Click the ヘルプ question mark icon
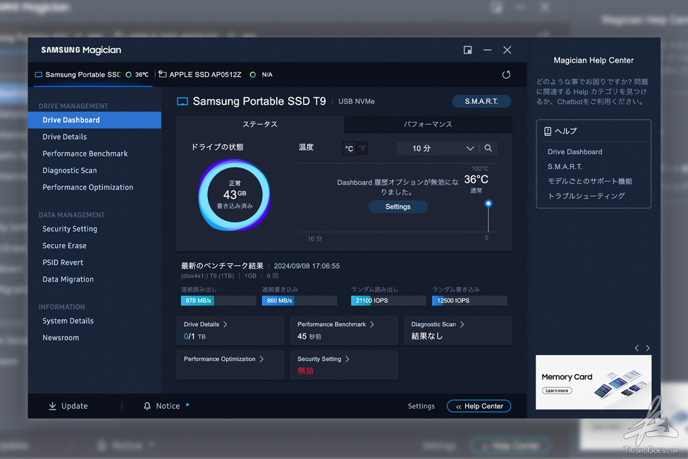688x459 pixels. pyautogui.click(x=548, y=131)
